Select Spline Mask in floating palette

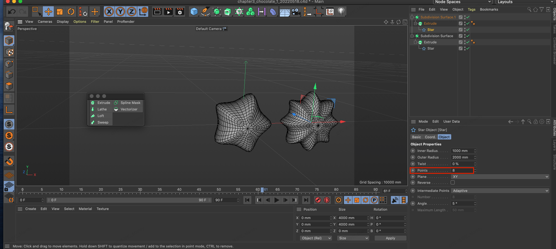(128, 103)
